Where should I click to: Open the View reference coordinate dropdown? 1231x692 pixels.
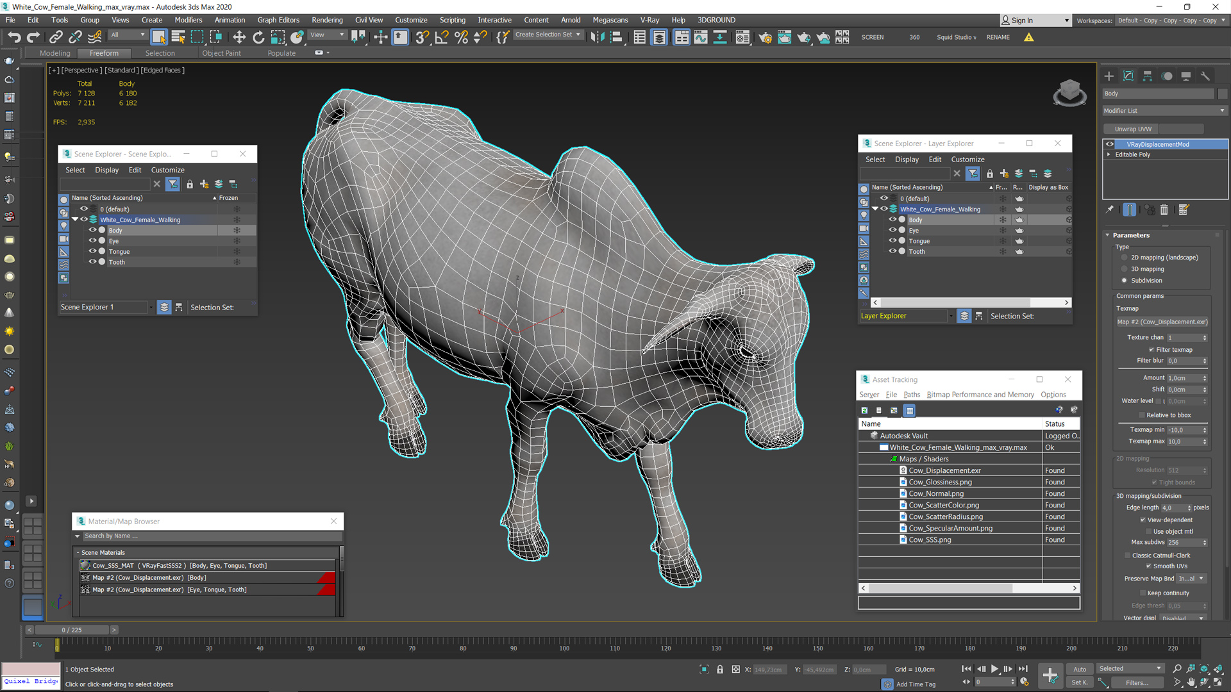327,35
